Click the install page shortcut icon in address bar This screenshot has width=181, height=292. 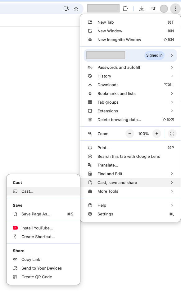pyautogui.click(x=66, y=9)
